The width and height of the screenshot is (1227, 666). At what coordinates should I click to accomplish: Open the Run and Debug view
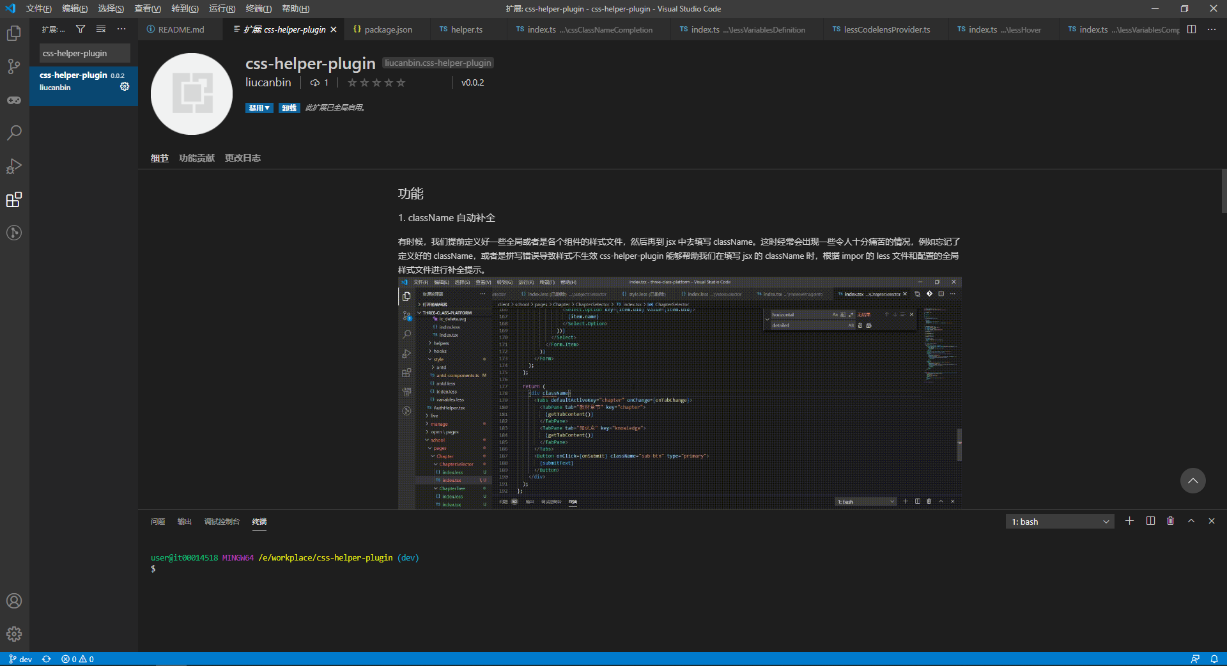click(x=14, y=166)
